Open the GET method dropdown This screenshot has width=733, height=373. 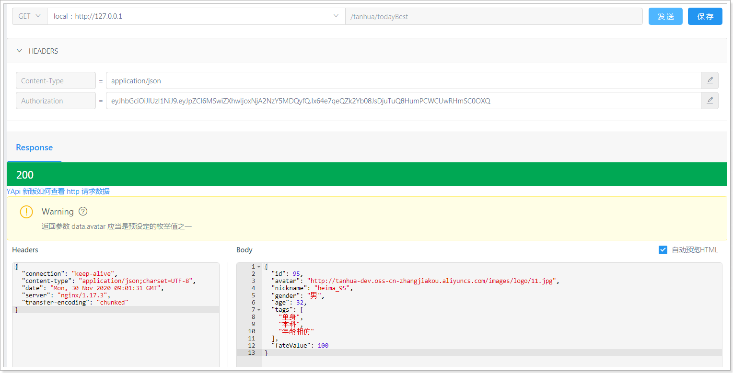pyautogui.click(x=30, y=16)
